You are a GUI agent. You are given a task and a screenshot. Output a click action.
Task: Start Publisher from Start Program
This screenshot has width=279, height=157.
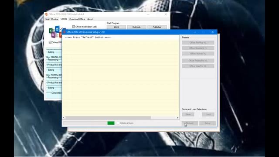pyautogui.click(x=157, y=27)
